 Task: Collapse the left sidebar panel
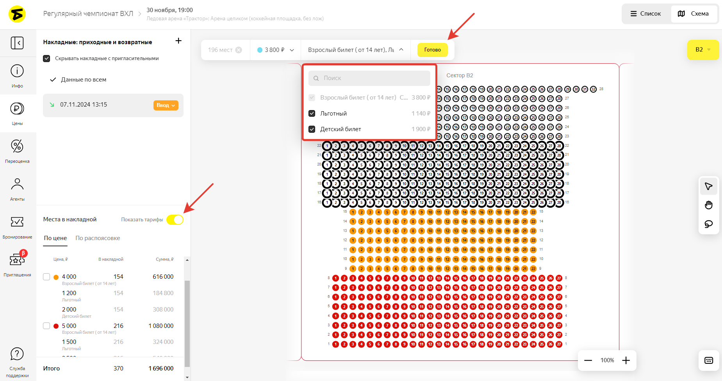coord(17,43)
